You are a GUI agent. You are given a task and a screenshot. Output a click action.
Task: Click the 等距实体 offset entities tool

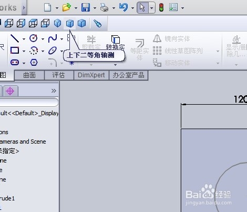pyautogui.click(x=140, y=49)
